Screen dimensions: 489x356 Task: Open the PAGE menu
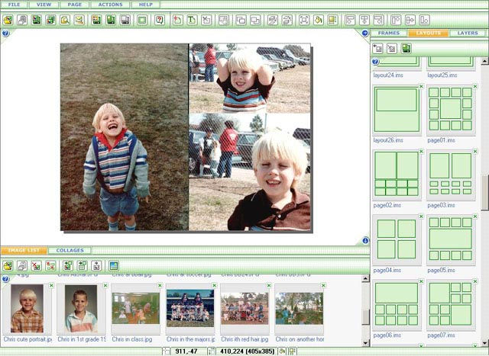(x=75, y=5)
